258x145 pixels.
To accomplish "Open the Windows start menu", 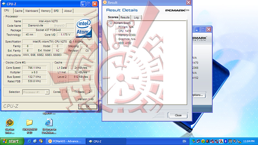I will 12,141.
